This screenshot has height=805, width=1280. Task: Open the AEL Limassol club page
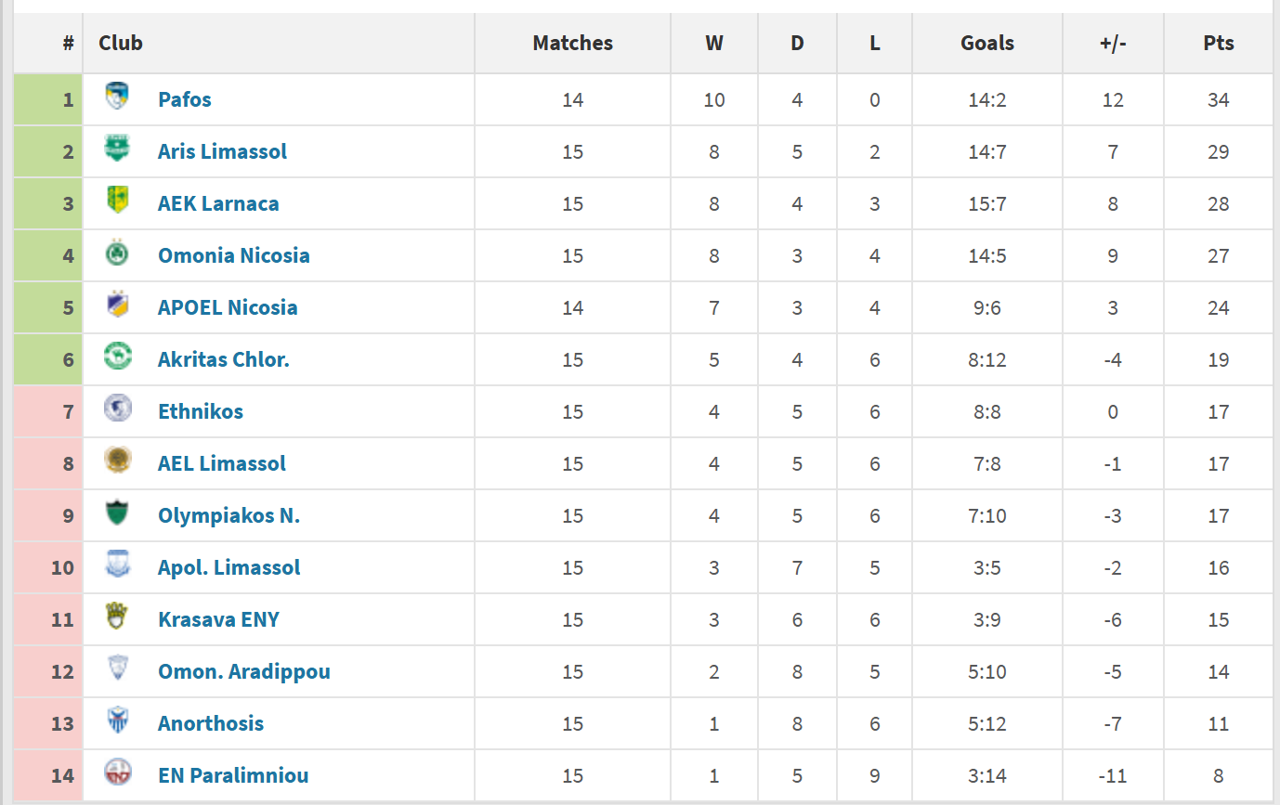tap(222, 463)
